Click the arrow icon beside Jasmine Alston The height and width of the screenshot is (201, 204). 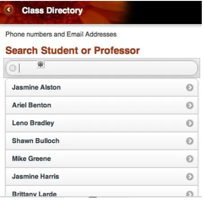(190, 87)
